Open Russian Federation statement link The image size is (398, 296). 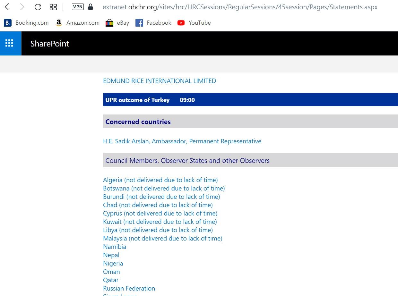[x=129, y=288]
